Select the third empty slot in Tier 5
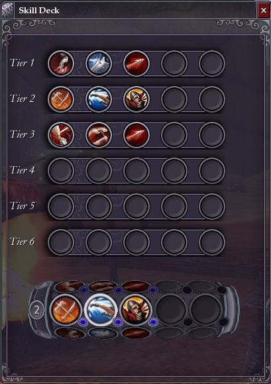The height and width of the screenshot is (384, 271). (x=136, y=207)
